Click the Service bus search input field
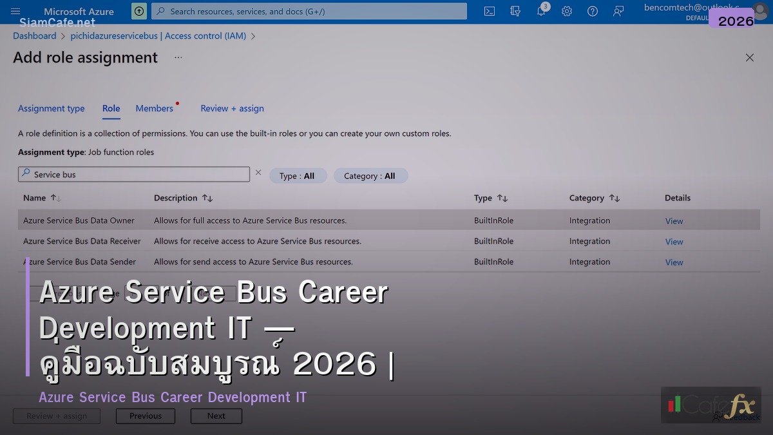Image resolution: width=773 pixels, height=435 pixels. (x=133, y=174)
